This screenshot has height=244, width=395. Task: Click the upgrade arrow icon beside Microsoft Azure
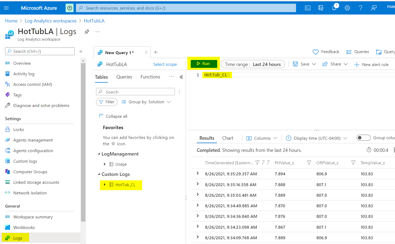(70, 8)
